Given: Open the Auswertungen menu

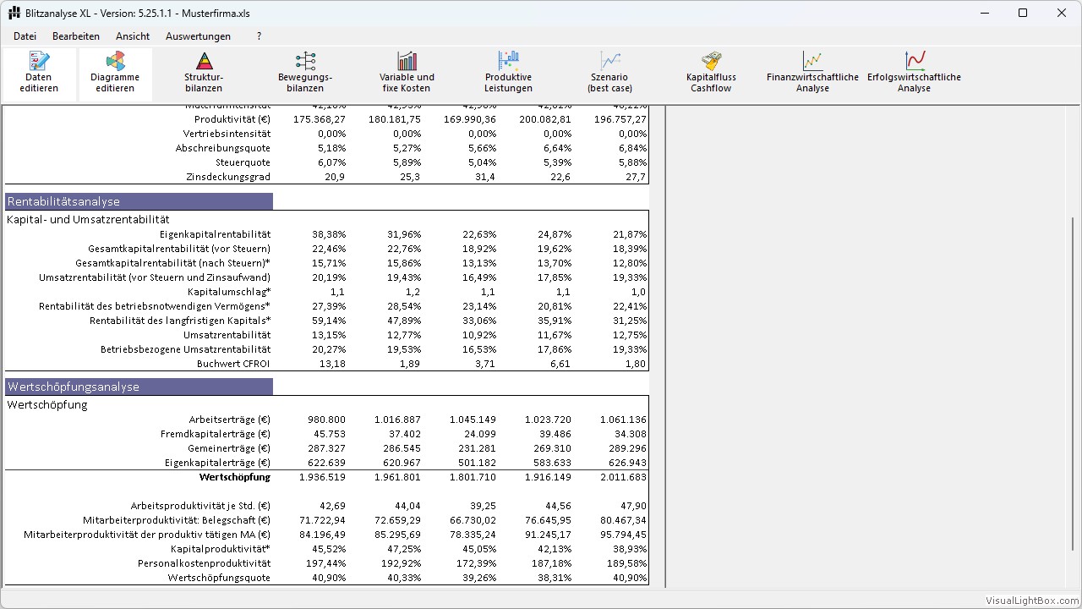Looking at the screenshot, I should [x=198, y=36].
